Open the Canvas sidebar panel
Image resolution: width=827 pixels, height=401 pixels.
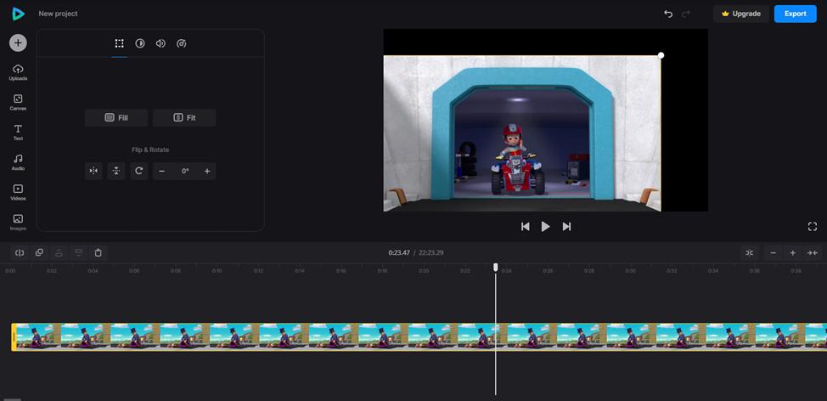pyautogui.click(x=18, y=103)
